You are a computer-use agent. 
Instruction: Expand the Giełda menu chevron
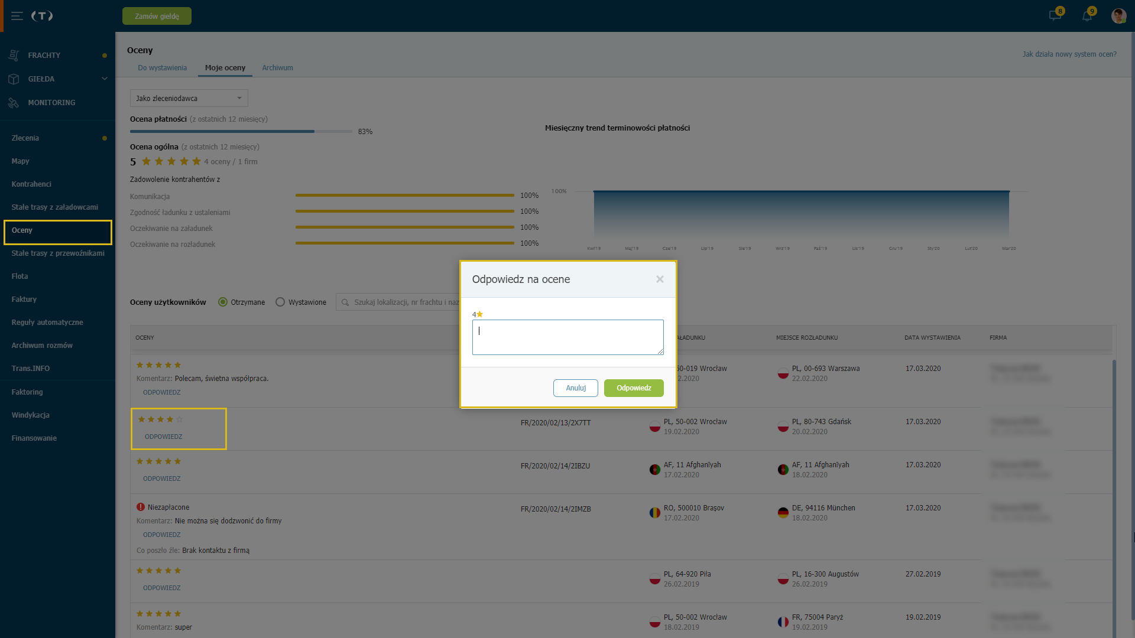coord(105,79)
